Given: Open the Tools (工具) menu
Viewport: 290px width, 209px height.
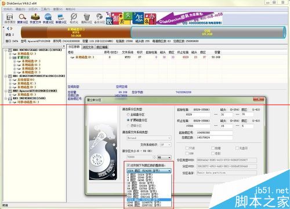Looking at the screenshot, I should coord(45,9).
